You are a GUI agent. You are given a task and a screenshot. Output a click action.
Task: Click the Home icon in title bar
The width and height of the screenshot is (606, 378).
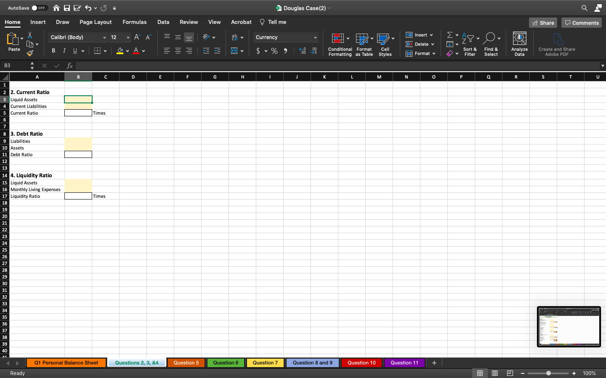[56, 8]
